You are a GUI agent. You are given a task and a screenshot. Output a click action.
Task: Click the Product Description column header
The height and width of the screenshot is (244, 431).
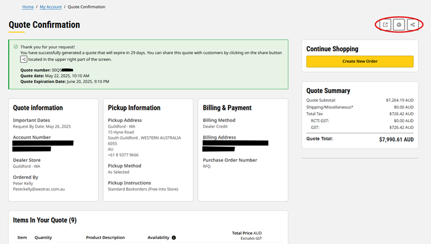tap(105, 238)
